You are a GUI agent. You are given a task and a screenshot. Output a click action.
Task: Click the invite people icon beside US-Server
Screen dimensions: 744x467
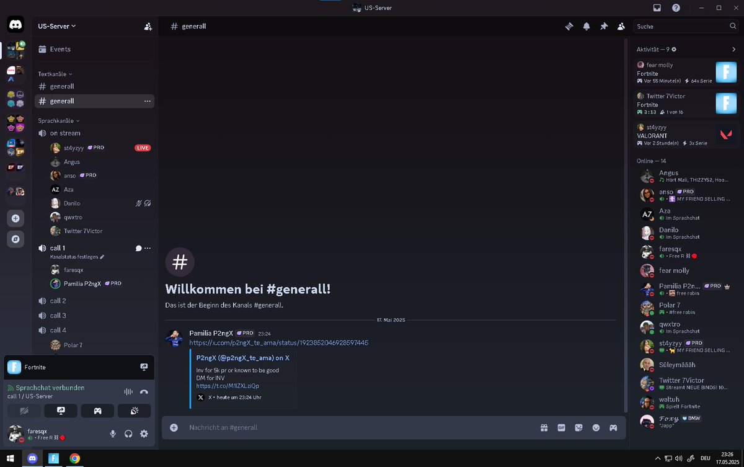148,27
